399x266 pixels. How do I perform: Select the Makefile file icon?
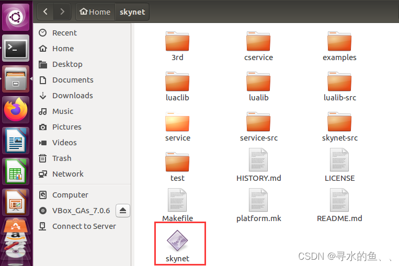point(177,200)
